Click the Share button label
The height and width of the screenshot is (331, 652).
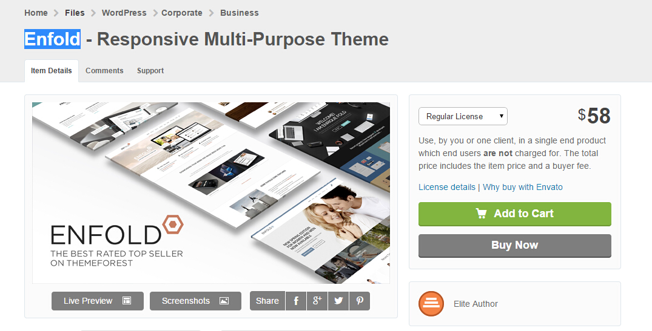[x=267, y=301]
